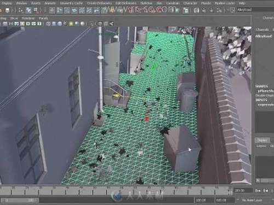Open the Skeleton menu
This screenshot has width=274, height=205.
point(146,3)
